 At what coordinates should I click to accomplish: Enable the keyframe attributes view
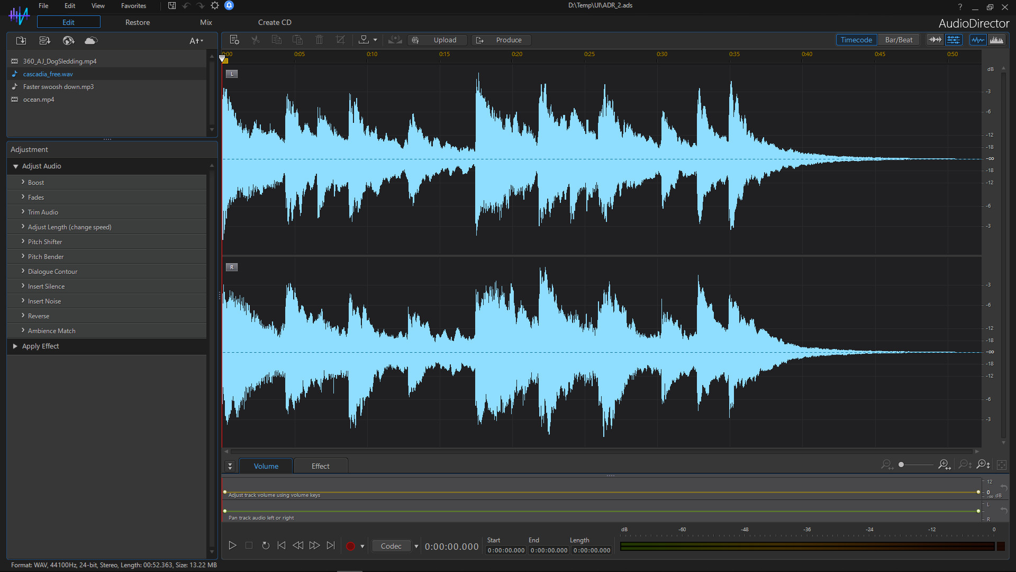[x=954, y=40]
